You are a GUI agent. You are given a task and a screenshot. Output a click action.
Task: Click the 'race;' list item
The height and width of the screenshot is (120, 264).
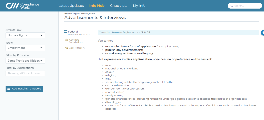coord(109,65)
